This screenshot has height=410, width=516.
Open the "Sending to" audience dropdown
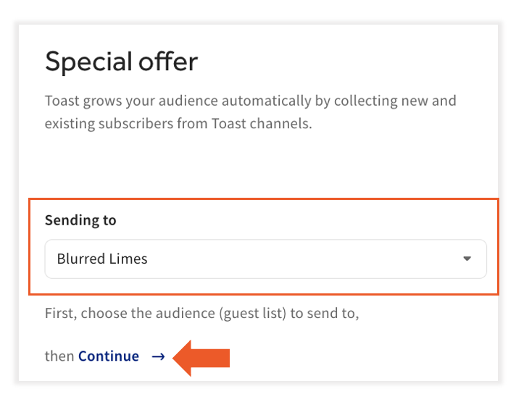pyautogui.click(x=265, y=259)
